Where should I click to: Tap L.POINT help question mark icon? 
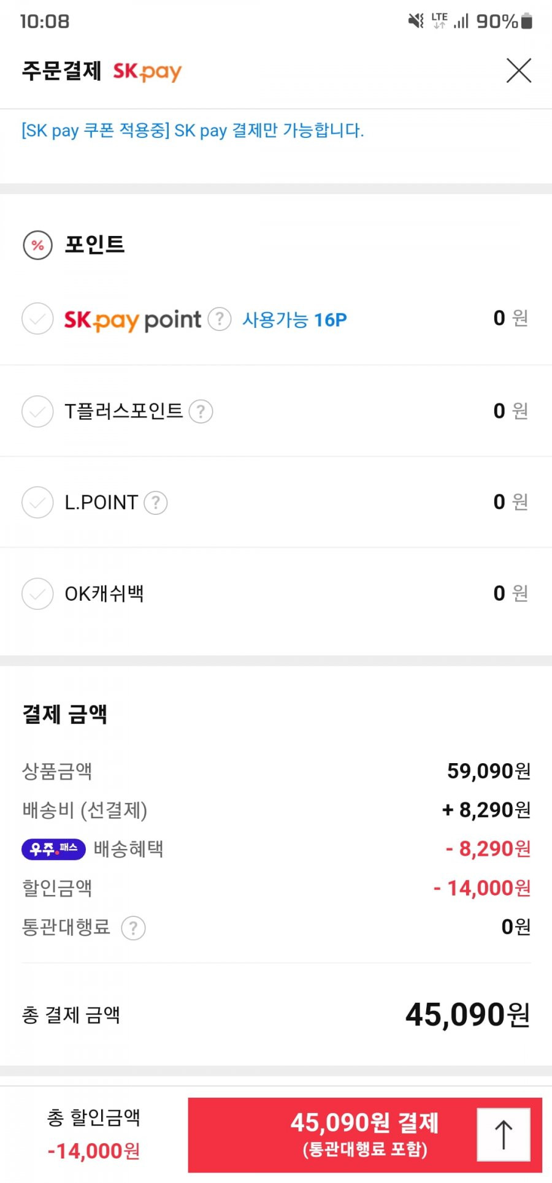[156, 503]
